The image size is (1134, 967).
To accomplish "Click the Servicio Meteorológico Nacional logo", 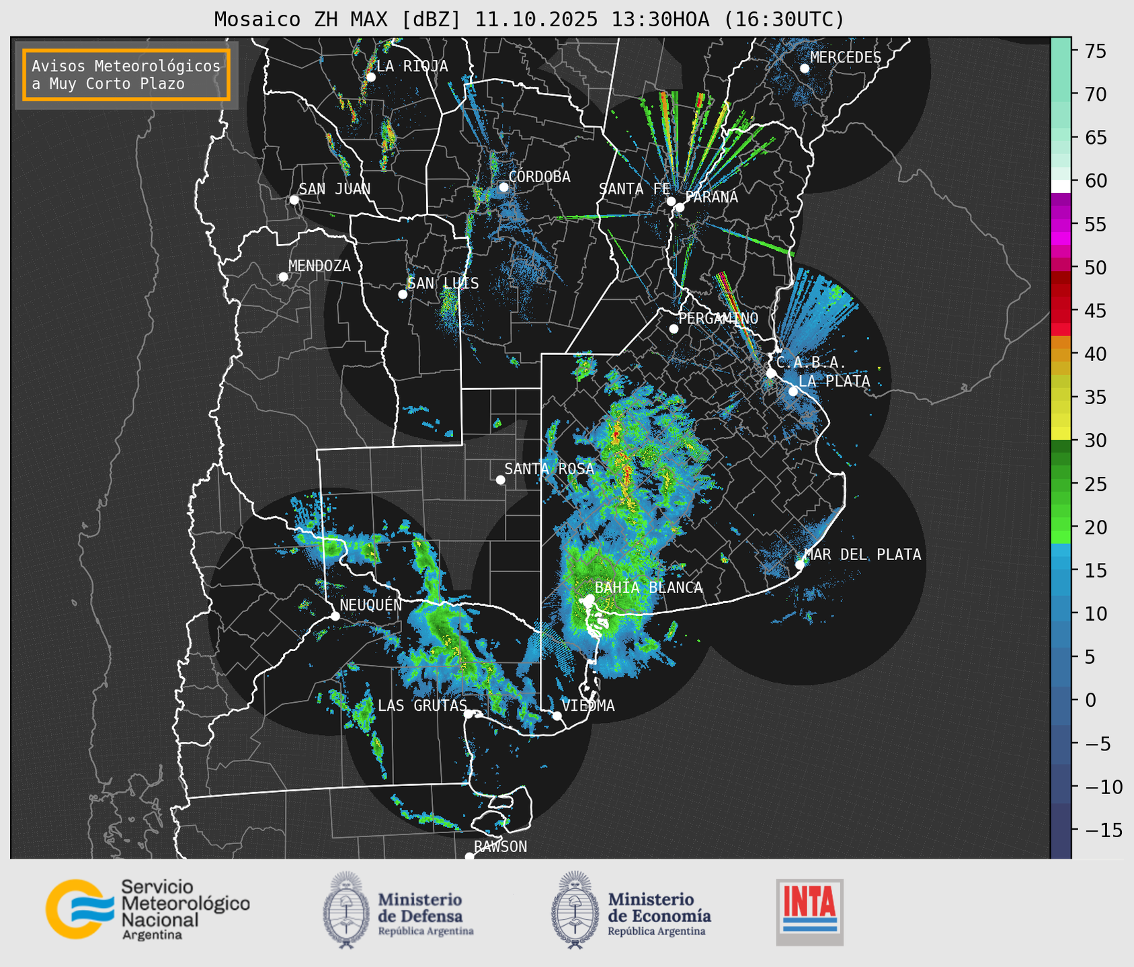I will pyautogui.click(x=147, y=909).
